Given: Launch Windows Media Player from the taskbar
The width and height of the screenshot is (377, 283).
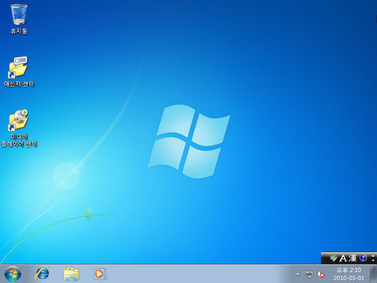Looking at the screenshot, I should 100,274.
